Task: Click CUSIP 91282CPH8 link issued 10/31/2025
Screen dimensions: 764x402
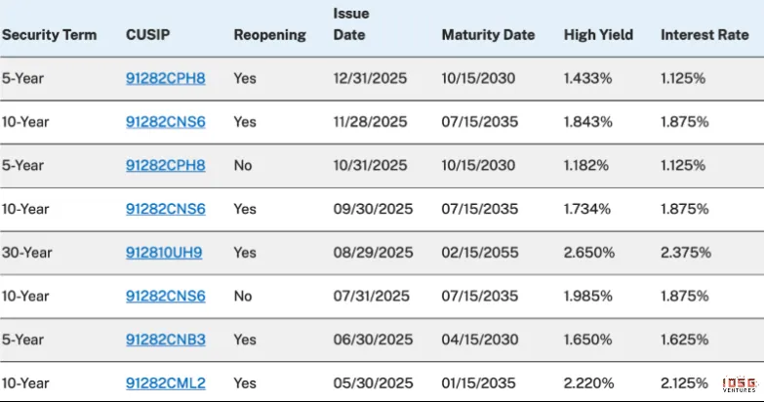Action: (x=165, y=166)
